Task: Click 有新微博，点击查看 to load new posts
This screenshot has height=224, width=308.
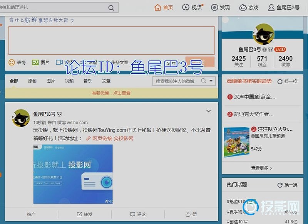Action: [111, 93]
